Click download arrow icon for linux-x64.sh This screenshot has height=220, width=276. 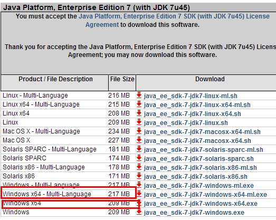point(139,113)
